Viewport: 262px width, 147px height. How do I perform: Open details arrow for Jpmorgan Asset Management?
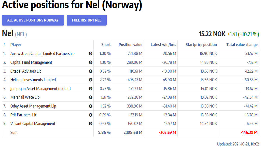(91, 89)
